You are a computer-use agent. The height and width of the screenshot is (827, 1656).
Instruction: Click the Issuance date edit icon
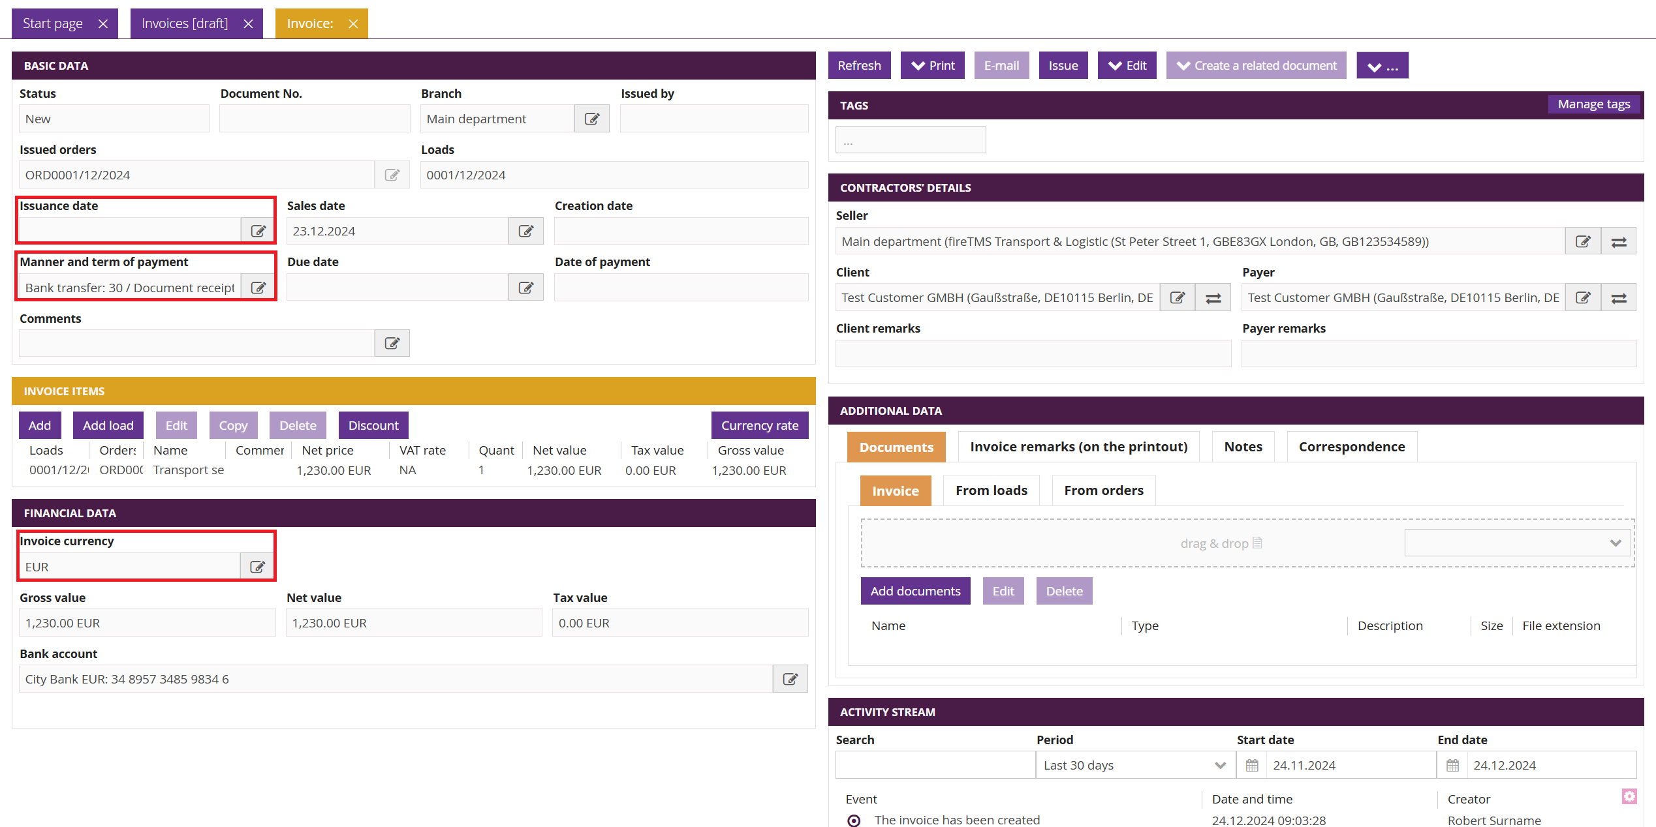(258, 231)
